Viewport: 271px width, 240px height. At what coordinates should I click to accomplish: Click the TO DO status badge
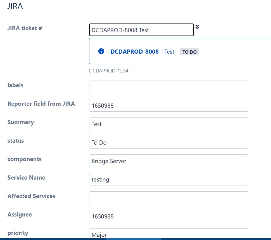click(189, 51)
